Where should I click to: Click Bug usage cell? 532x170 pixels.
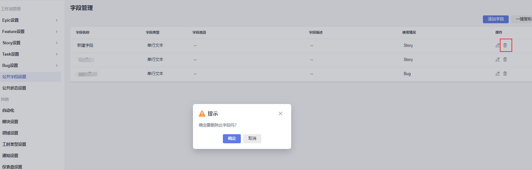tap(407, 74)
